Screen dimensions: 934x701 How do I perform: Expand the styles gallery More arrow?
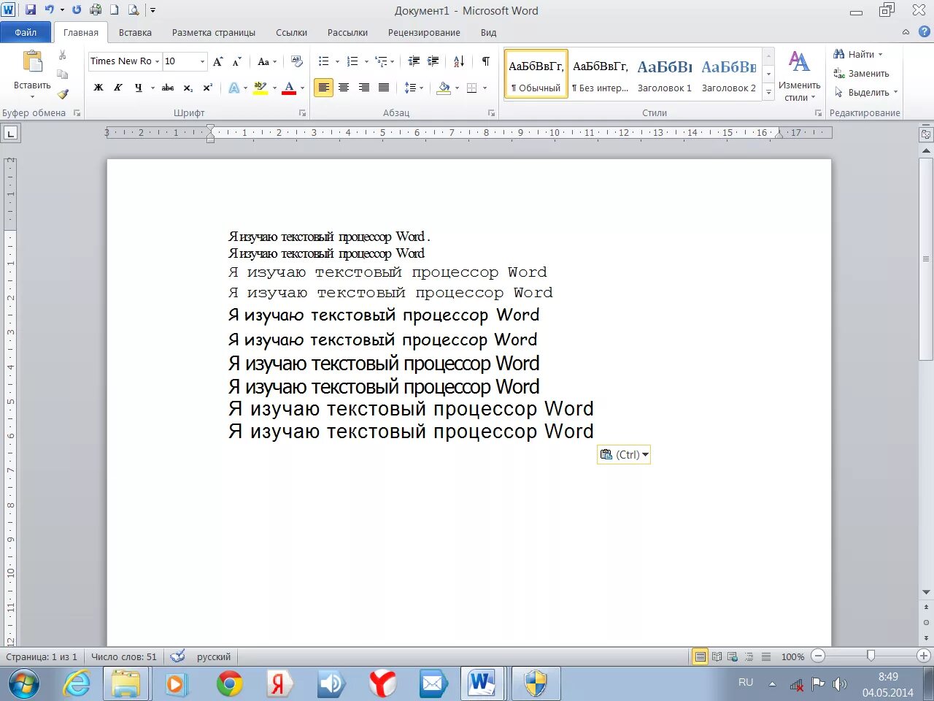(x=768, y=93)
